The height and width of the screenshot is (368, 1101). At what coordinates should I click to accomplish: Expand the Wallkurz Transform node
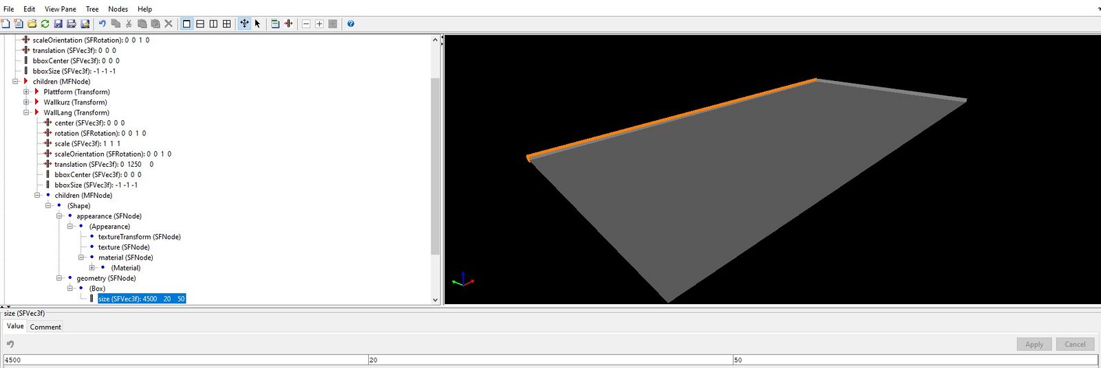coord(26,102)
